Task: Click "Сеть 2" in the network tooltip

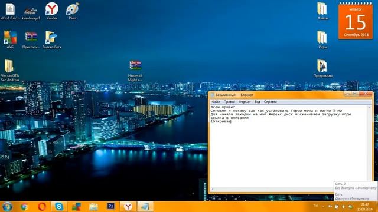Action: point(340,184)
